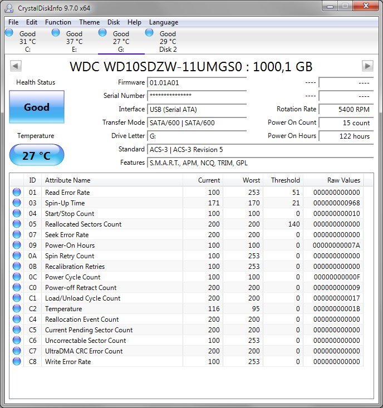Click status orb for Reallocation Event Count
This screenshot has height=408, width=383.
tap(17, 319)
